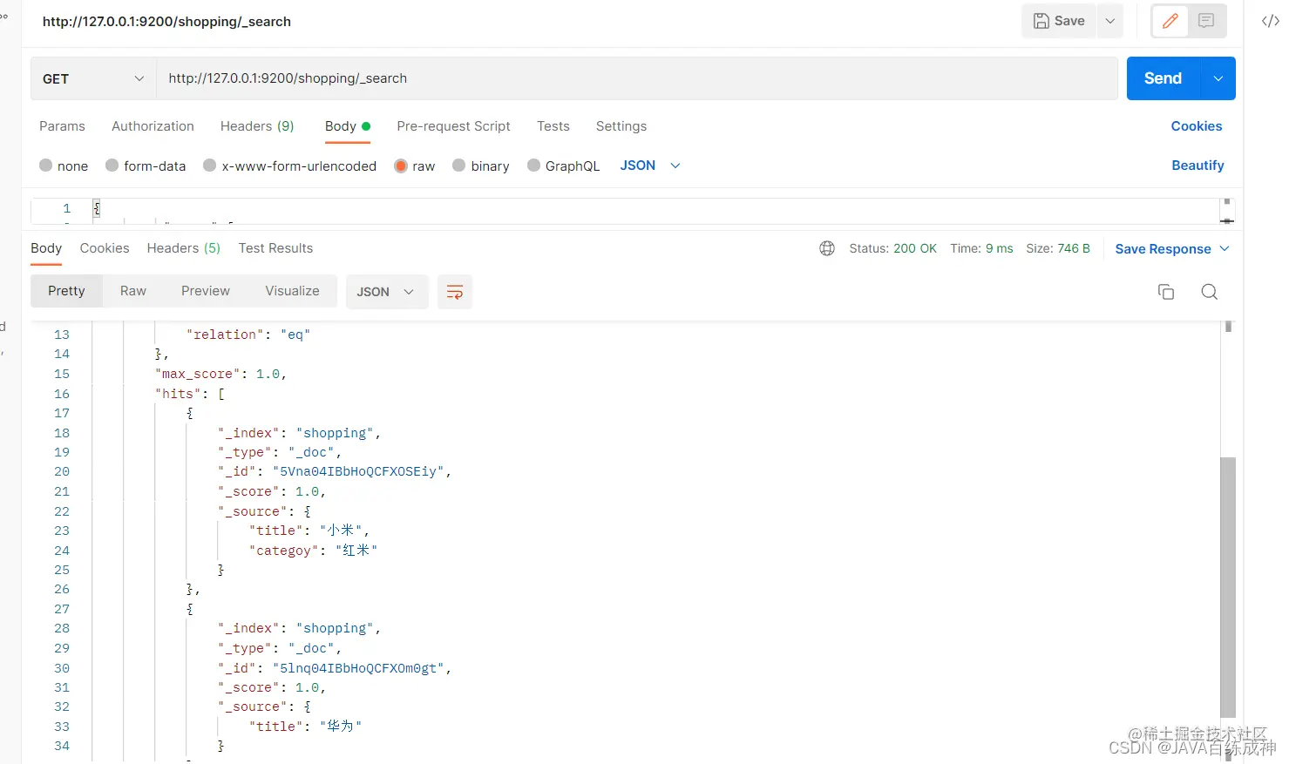Open the comments icon
Image resolution: width=1289 pixels, height=764 pixels.
tap(1206, 21)
